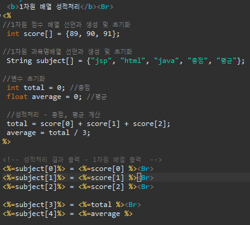Image resolution: width=250 pixels, height=225 pixels.
Task: Click the comment '//변수 초기화'
Action: 24,79
